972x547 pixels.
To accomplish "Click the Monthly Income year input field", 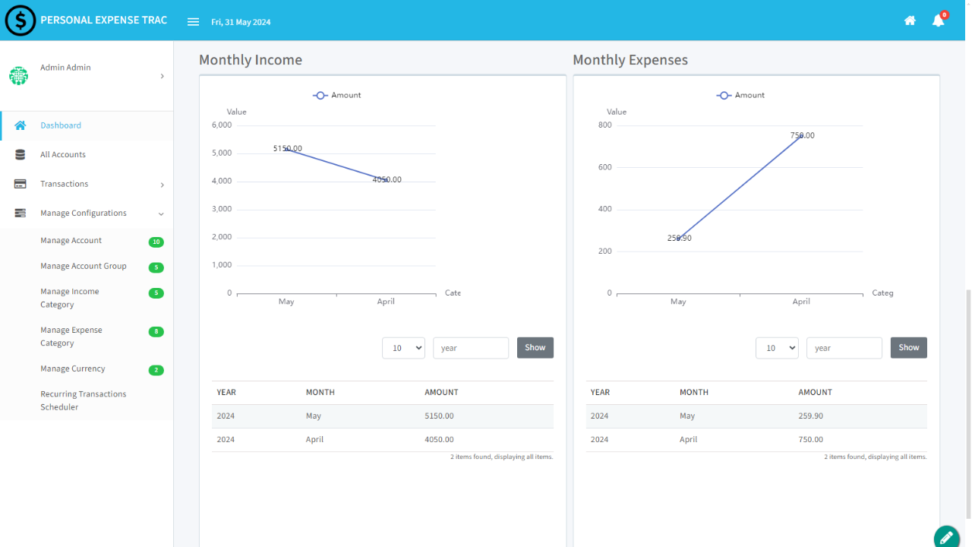I will click(x=470, y=348).
